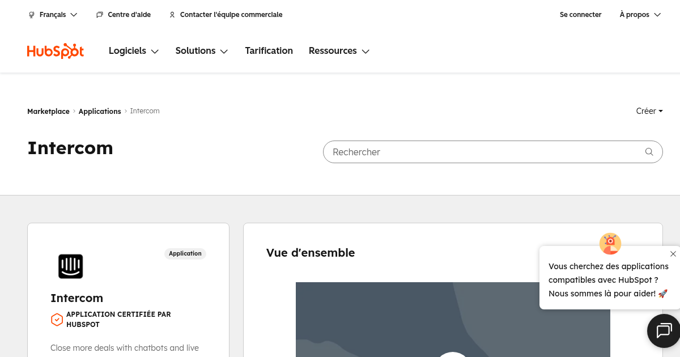Go to Applications breadcrumb
680x357 pixels.
(100, 111)
